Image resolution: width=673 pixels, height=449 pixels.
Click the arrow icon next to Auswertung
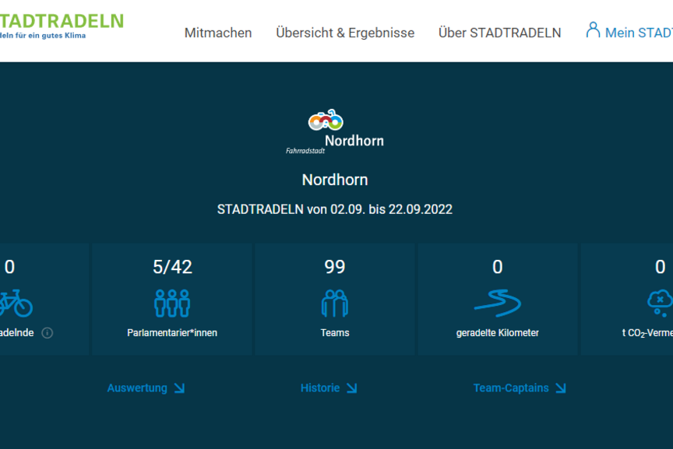click(180, 388)
